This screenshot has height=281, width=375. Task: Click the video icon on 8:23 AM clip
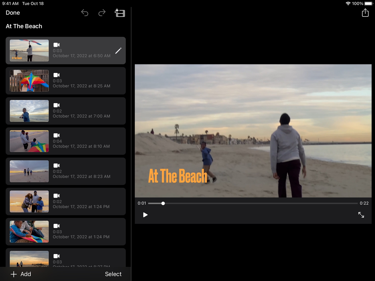pos(56,166)
